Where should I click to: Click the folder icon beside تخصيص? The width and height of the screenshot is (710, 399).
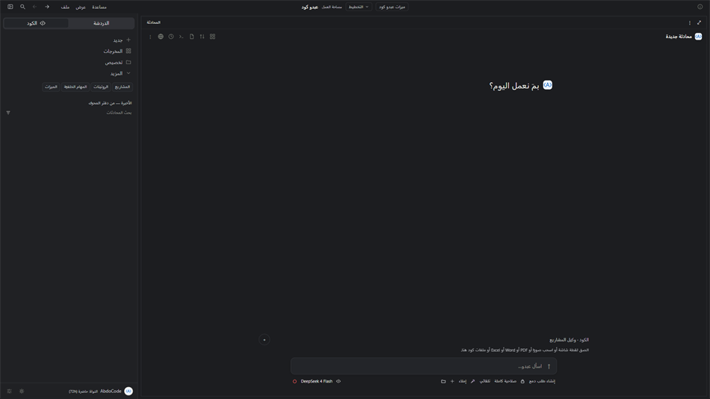click(129, 62)
